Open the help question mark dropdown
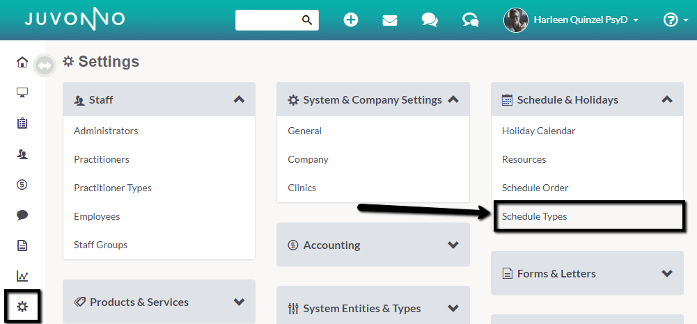Screen dimensions: 697x324 coord(675,20)
